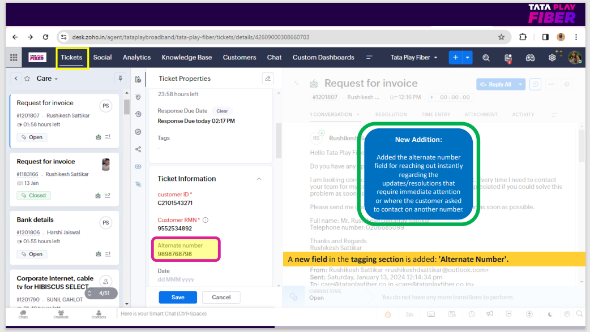Open the Care view dropdown

pyautogui.click(x=47, y=79)
